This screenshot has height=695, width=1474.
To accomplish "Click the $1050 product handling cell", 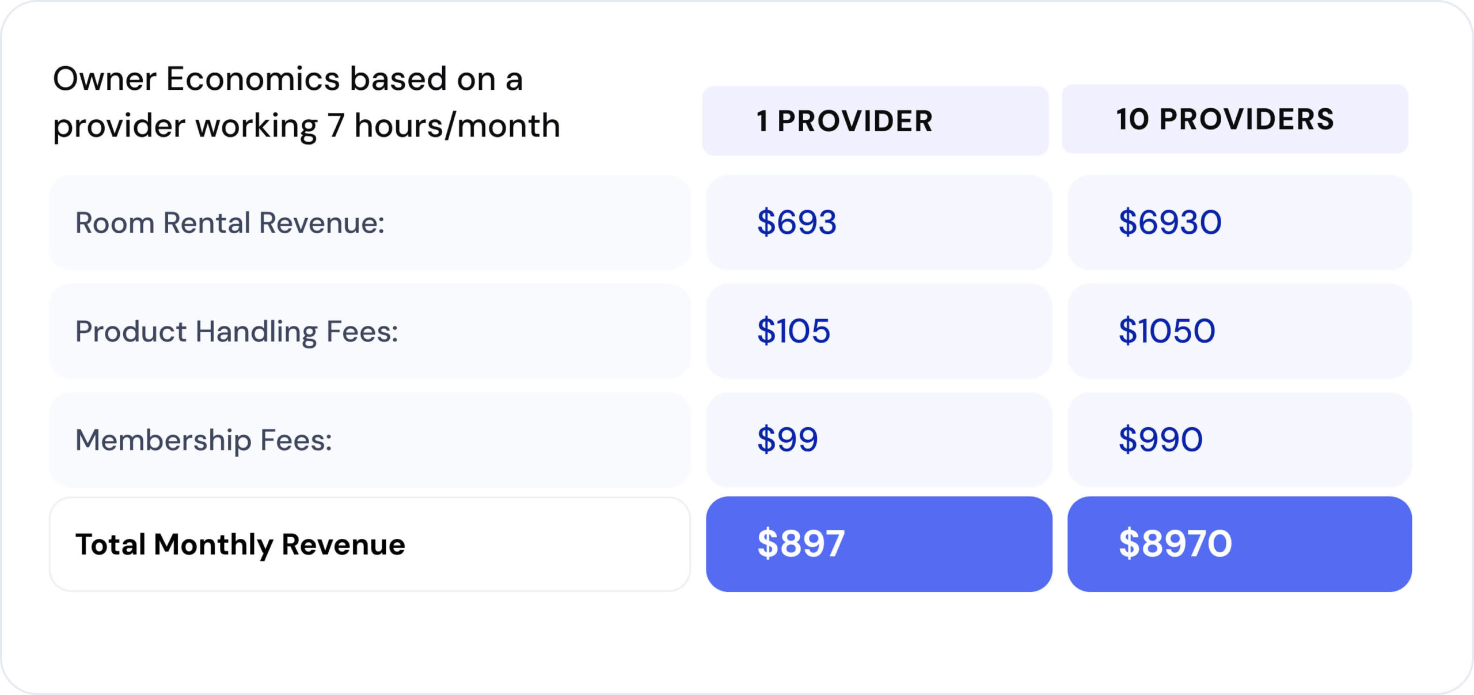I will point(1240,331).
